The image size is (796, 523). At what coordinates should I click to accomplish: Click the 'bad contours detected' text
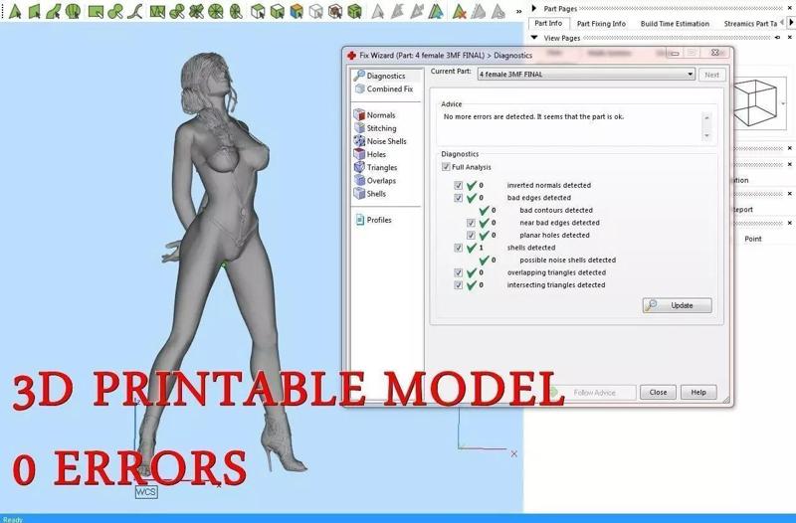tap(556, 210)
